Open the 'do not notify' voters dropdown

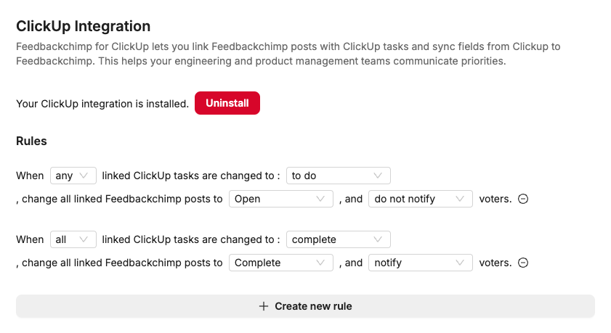point(420,199)
